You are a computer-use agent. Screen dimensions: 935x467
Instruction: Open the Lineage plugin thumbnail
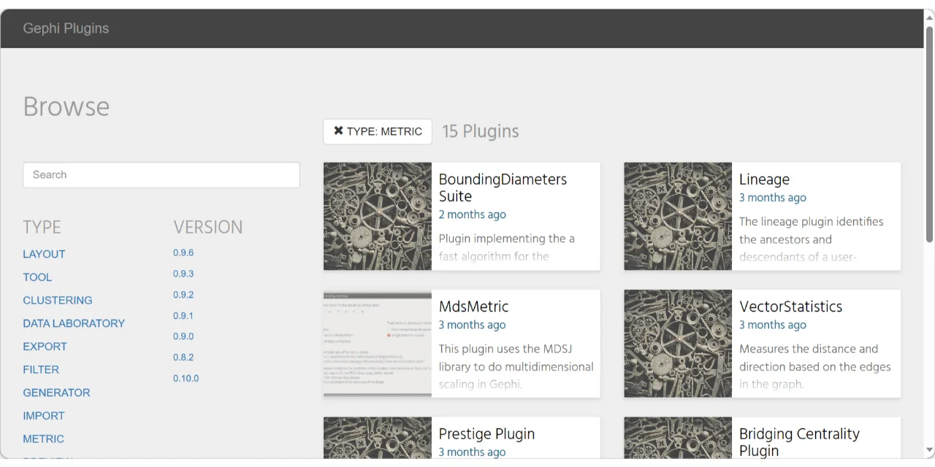pyautogui.click(x=678, y=217)
